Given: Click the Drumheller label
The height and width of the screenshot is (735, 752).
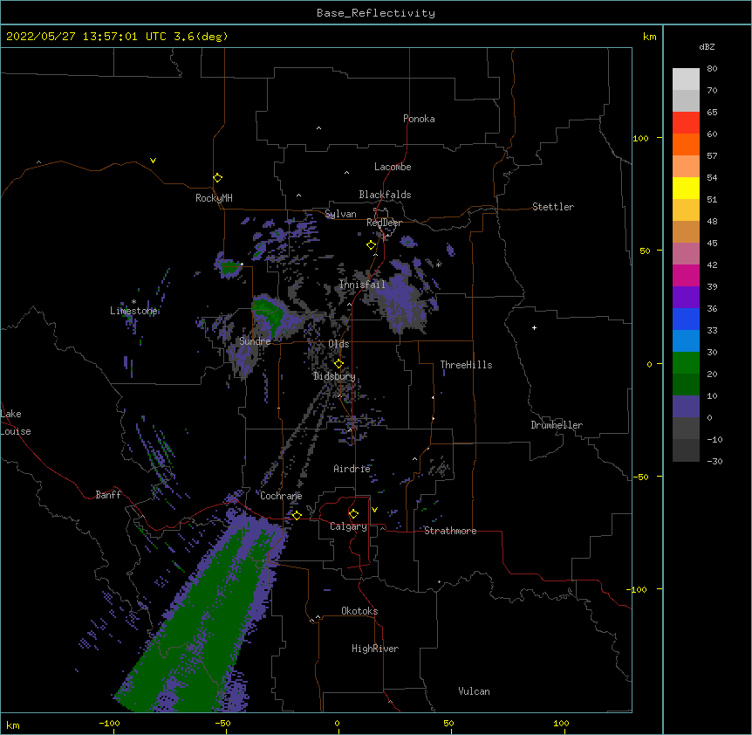Looking at the screenshot, I should point(557,425).
